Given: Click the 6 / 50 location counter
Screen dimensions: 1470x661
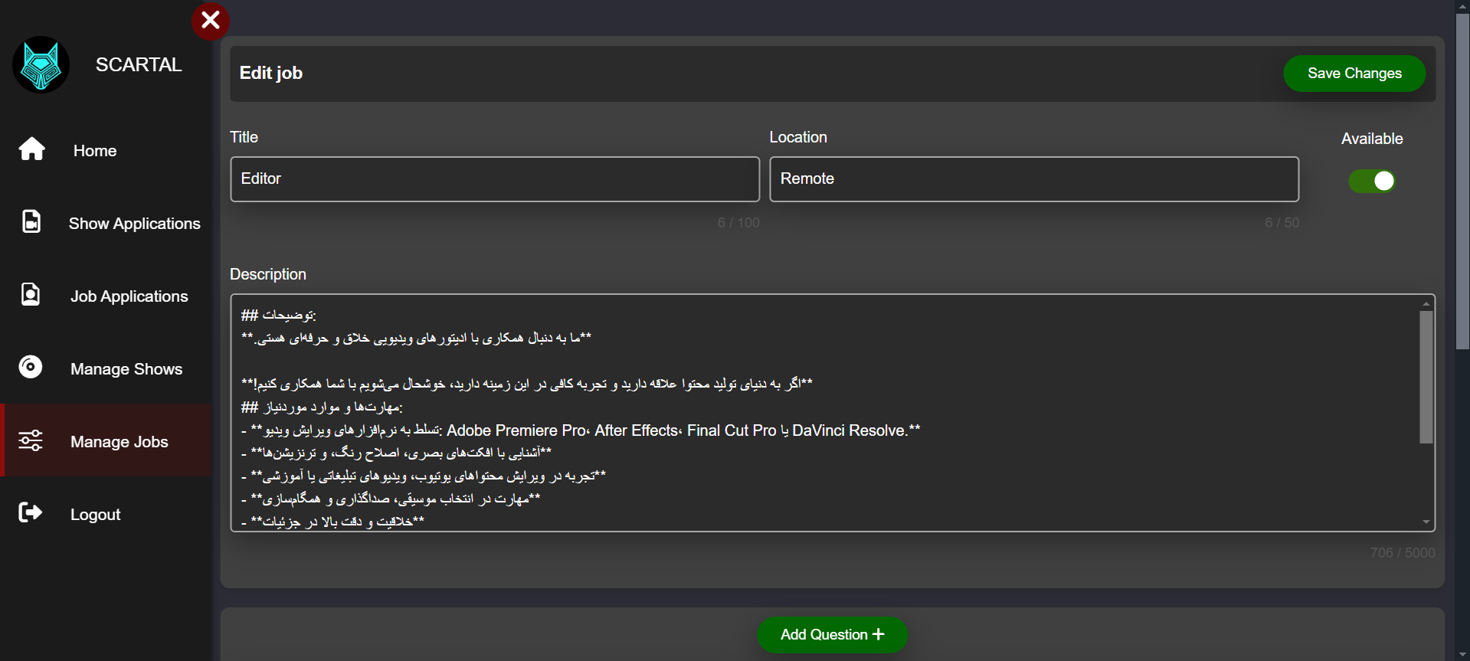Looking at the screenshot, I should (1282, 223).
